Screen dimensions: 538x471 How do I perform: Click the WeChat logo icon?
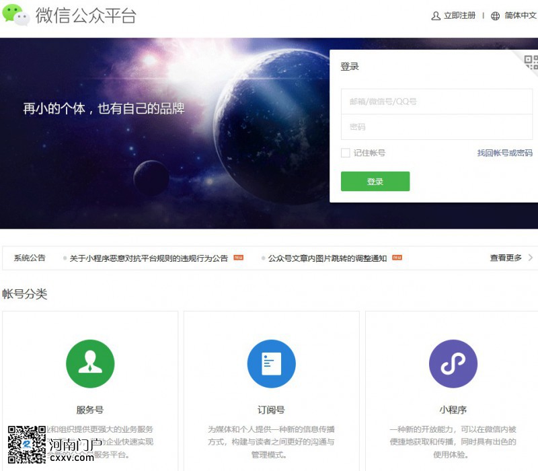(x=16, y=15)
